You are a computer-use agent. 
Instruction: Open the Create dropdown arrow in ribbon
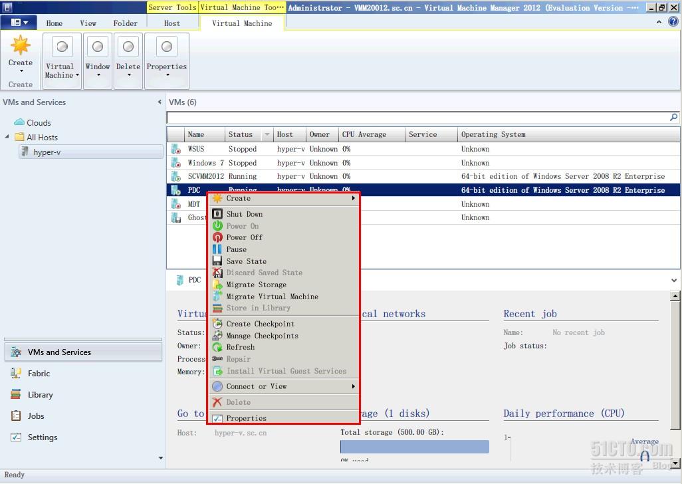[x=21, y=71]
